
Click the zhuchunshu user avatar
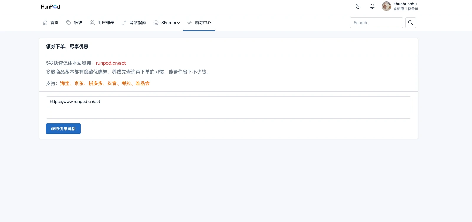pos(386,6)
